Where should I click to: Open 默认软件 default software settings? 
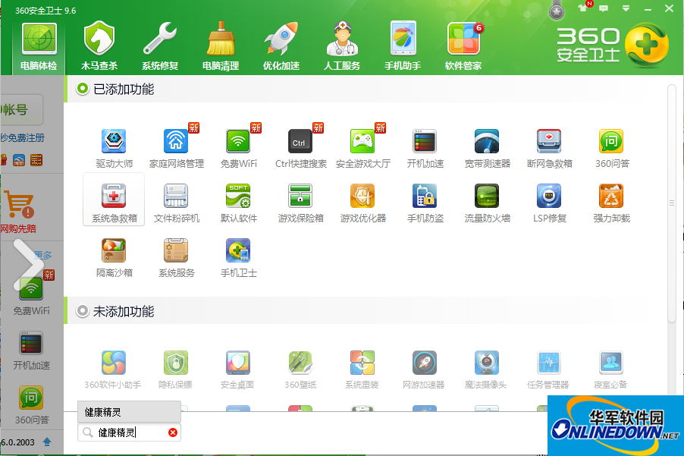(238, 203)
